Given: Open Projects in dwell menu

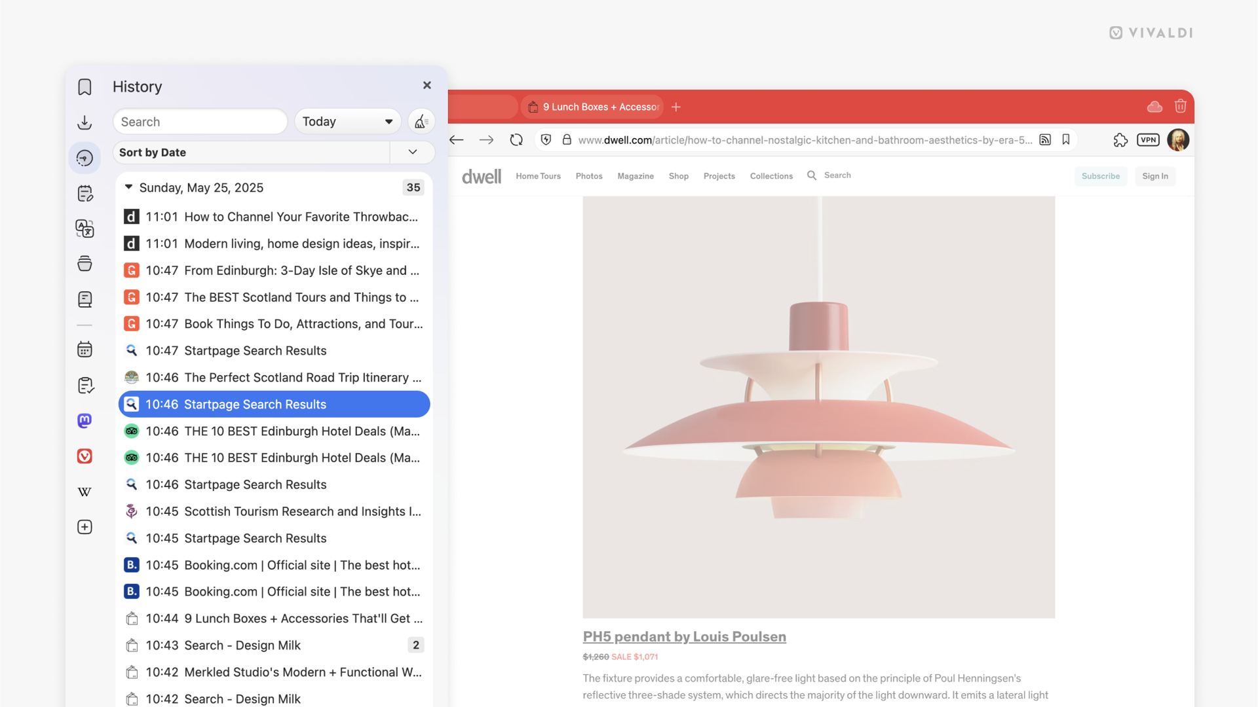Looking at the screenshot, I should point(719,176).
